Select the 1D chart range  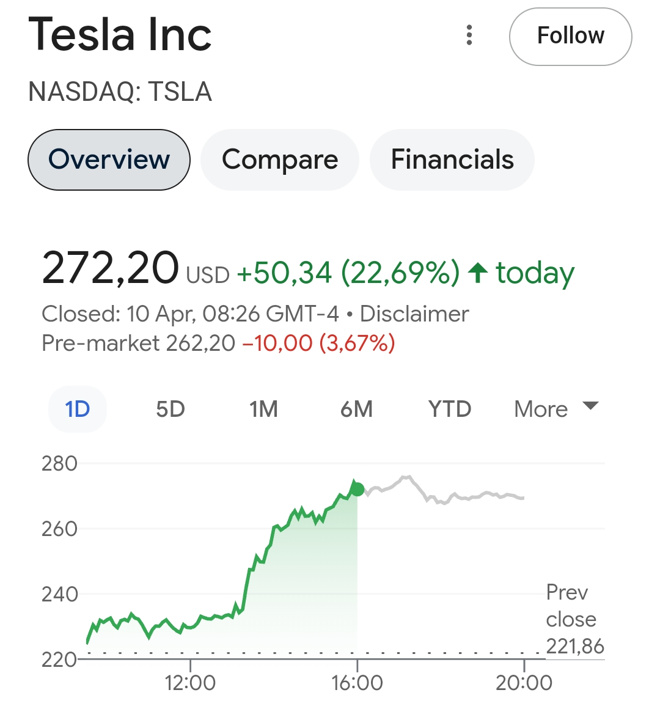pyautogui.click(x=78, y=409)
